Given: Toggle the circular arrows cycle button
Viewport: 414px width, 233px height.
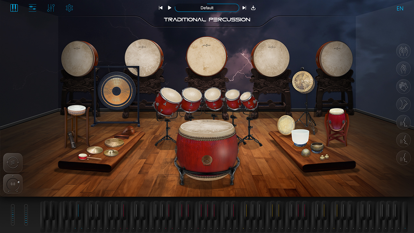Looking at the screenshot, I should 13,163.
